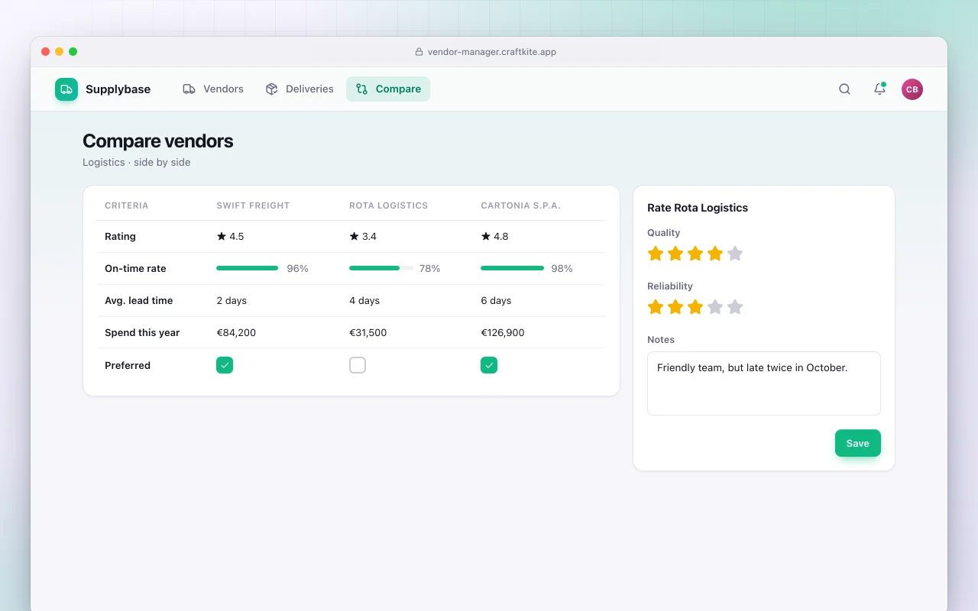Click the ROTA LOGISTICS column header

click(389, 206)
